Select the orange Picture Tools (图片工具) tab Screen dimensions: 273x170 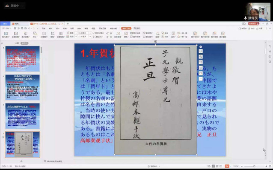[126, 29]
